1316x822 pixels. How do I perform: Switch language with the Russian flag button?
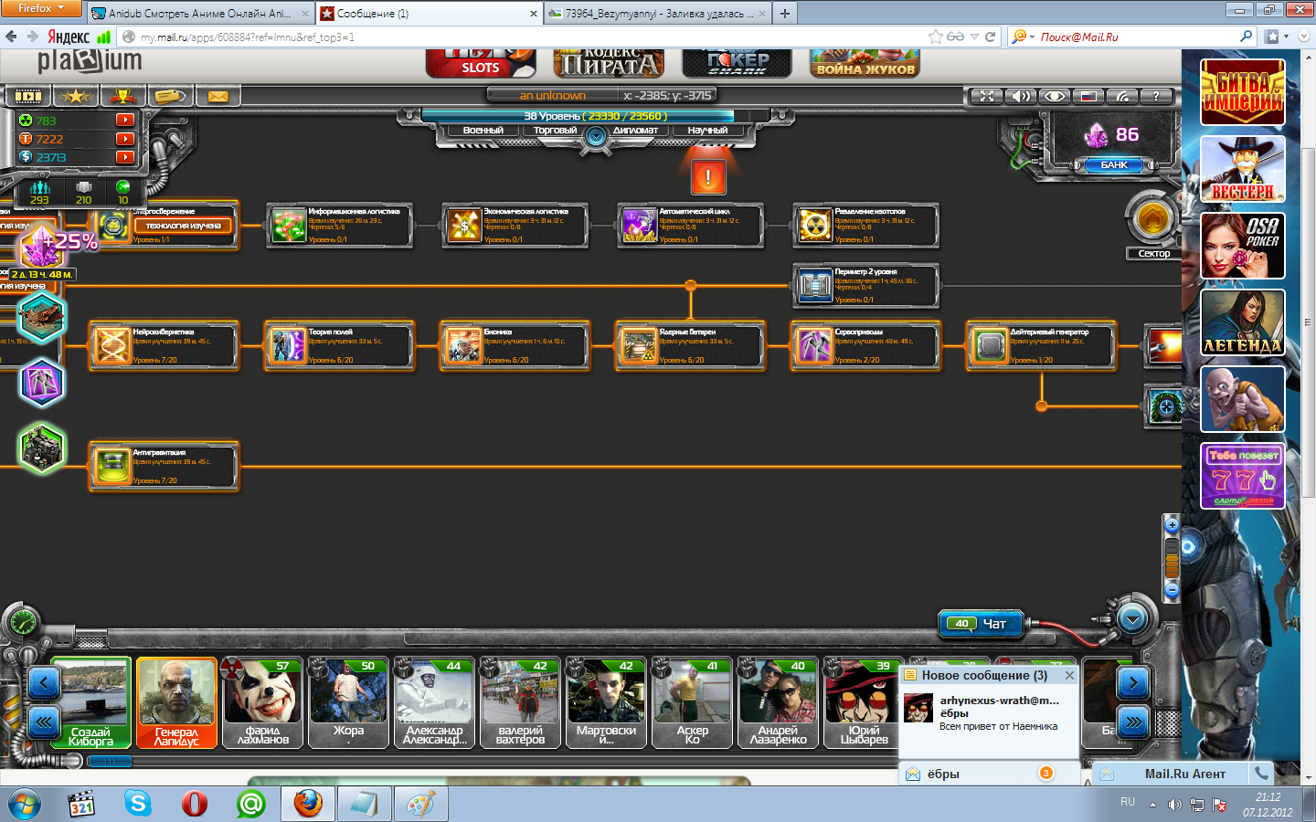[1088, 96]
